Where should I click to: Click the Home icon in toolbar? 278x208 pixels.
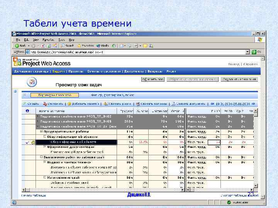(x=55, y=45)
